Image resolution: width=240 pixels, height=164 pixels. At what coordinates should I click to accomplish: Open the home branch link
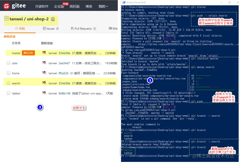(x=16, y=73)
